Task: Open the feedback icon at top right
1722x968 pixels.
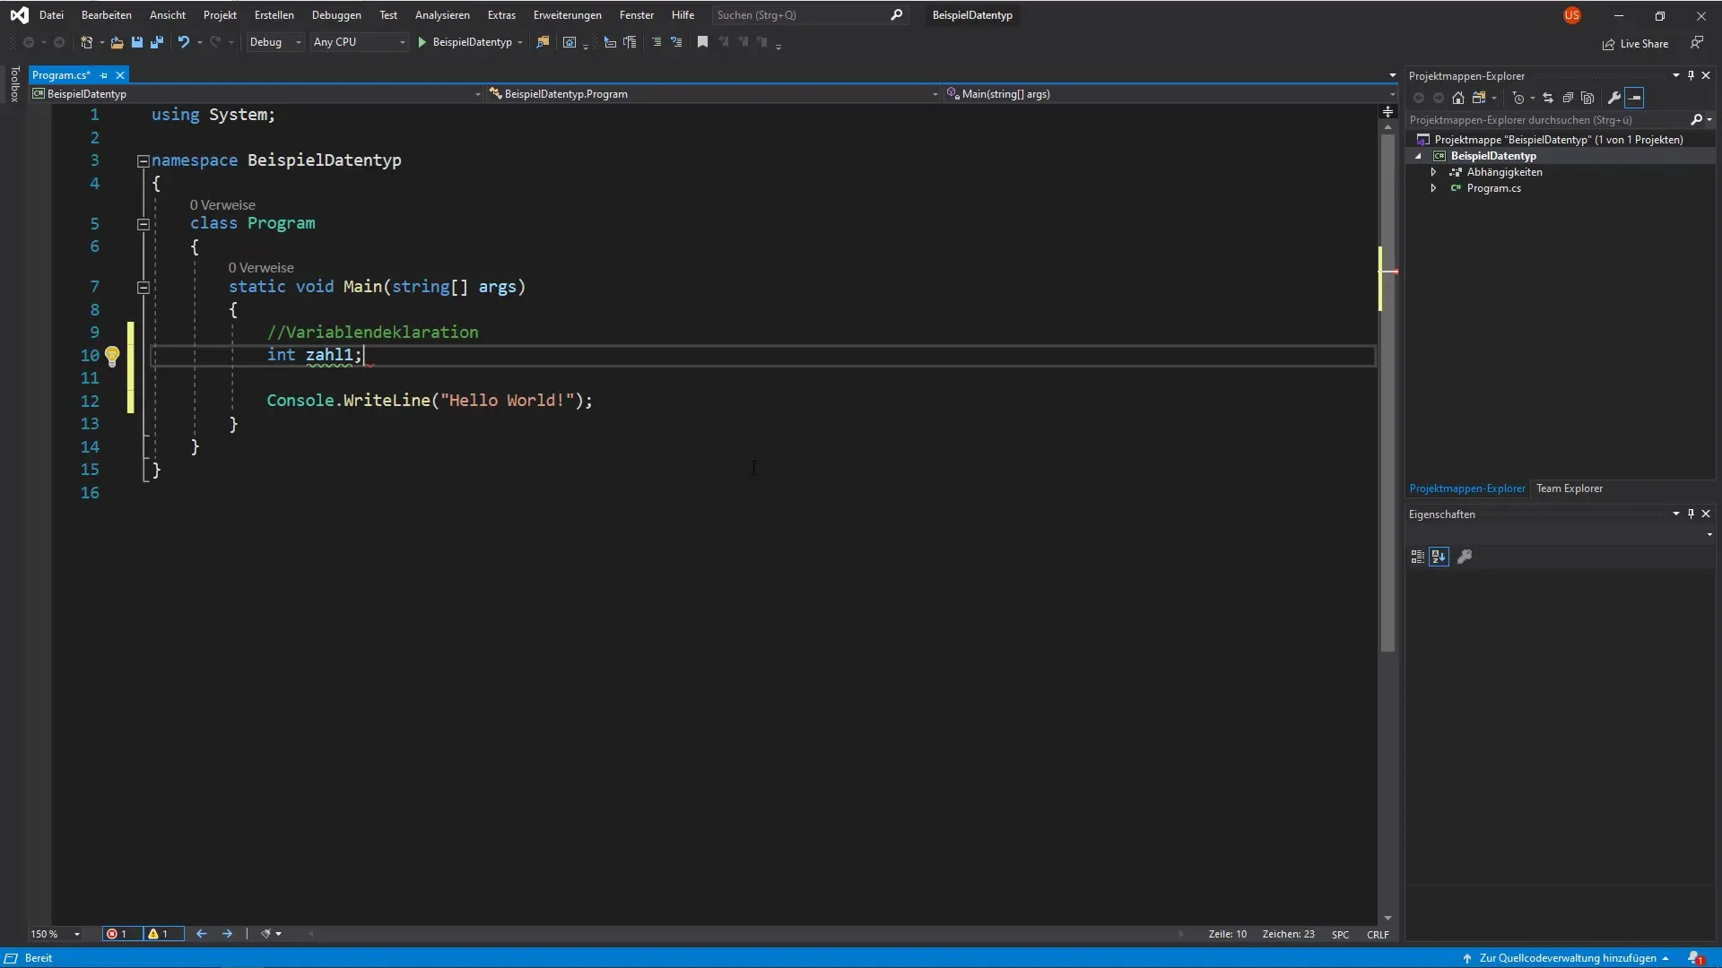Action: pos(1697,43)
